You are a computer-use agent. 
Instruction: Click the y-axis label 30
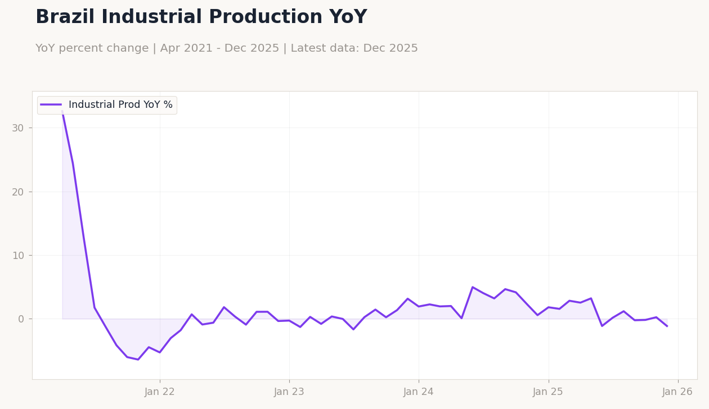point(18,128)
